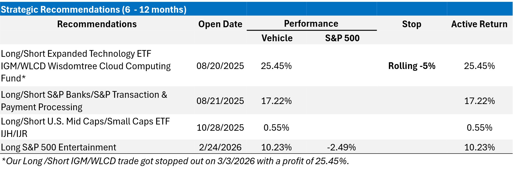
Task: Click the 08/20/2025 open date cell
Action: click(220, 66)
